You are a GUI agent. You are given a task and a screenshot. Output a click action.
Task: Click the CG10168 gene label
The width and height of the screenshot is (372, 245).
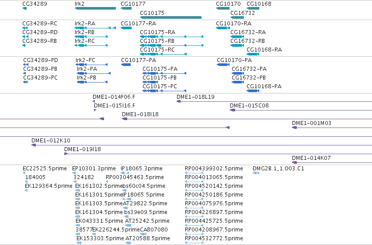259,4
